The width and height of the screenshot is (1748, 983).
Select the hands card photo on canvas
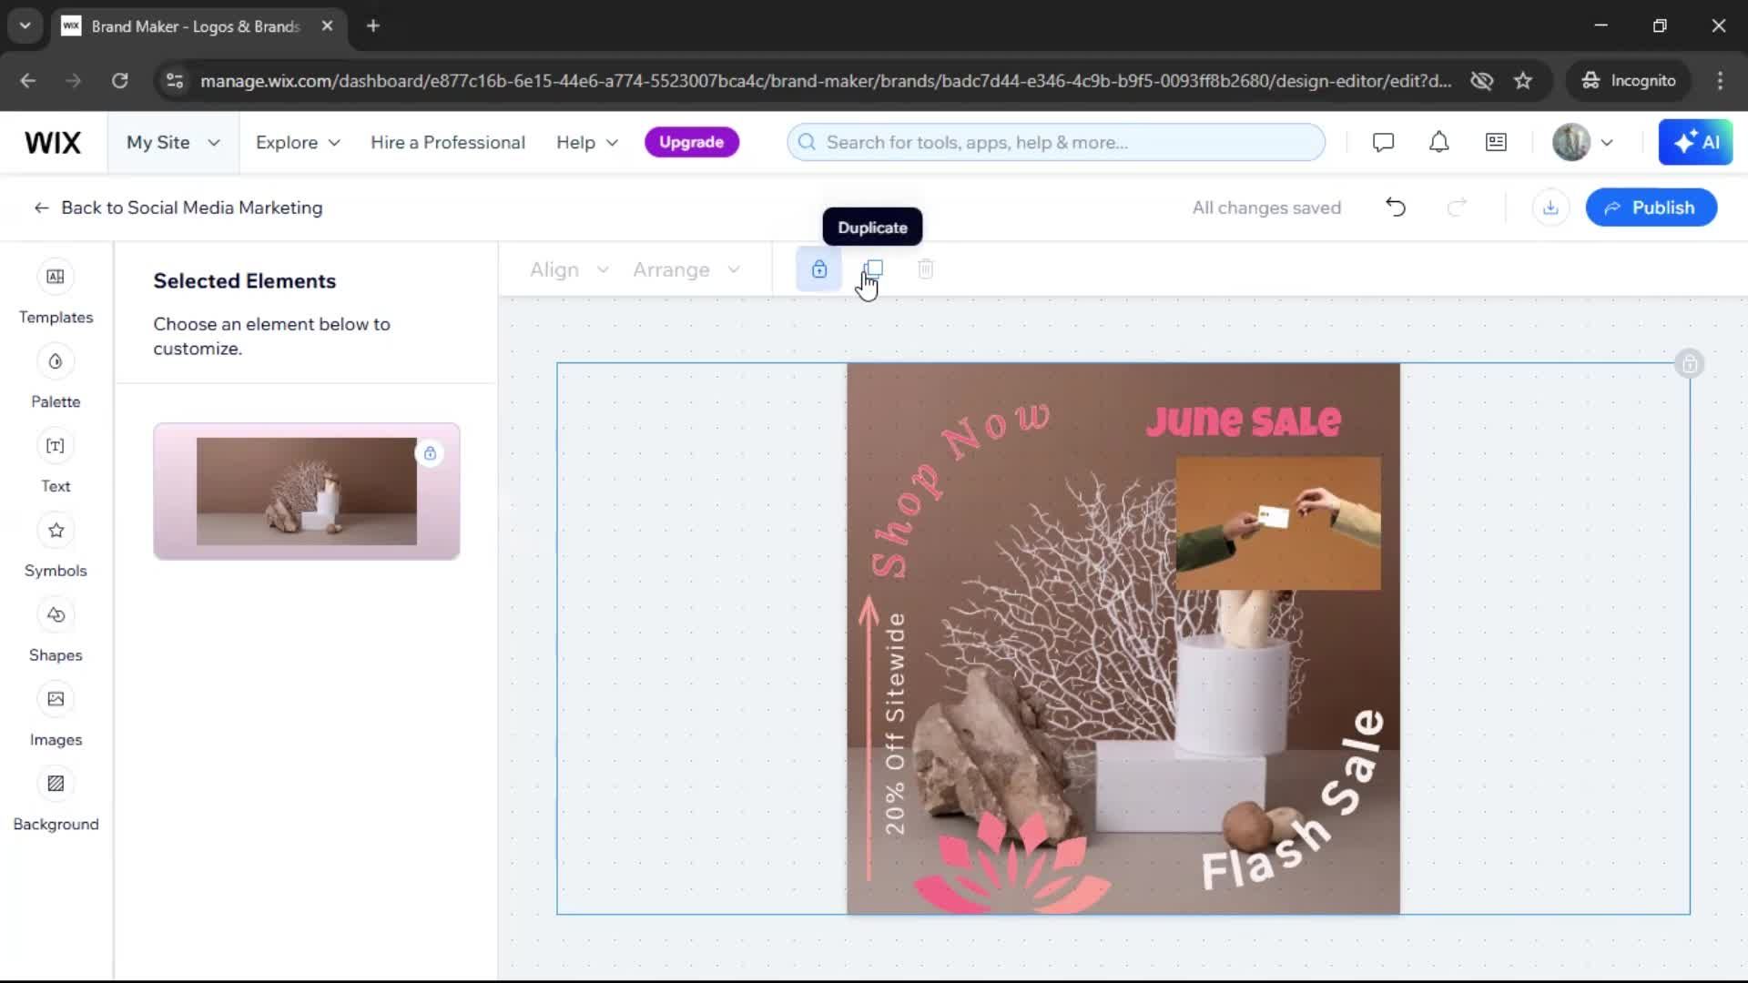pyautogui.click(x=1278, y=523)
